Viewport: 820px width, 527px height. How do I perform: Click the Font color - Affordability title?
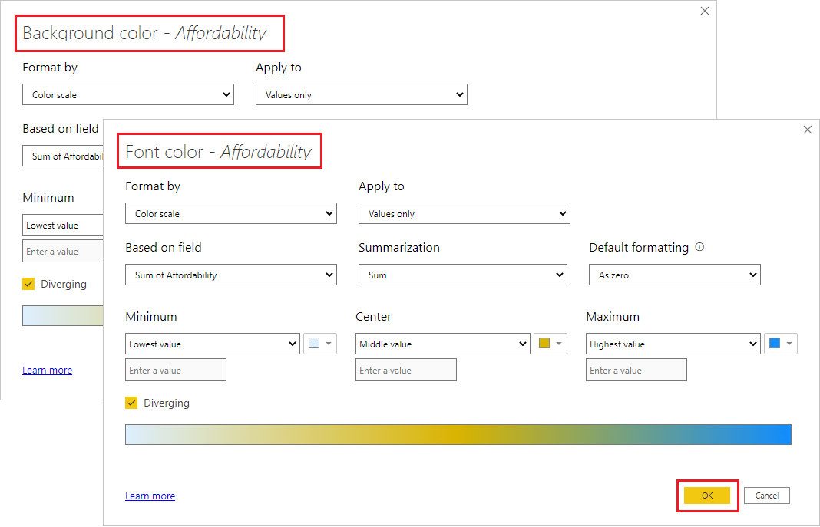pos(219,151)
